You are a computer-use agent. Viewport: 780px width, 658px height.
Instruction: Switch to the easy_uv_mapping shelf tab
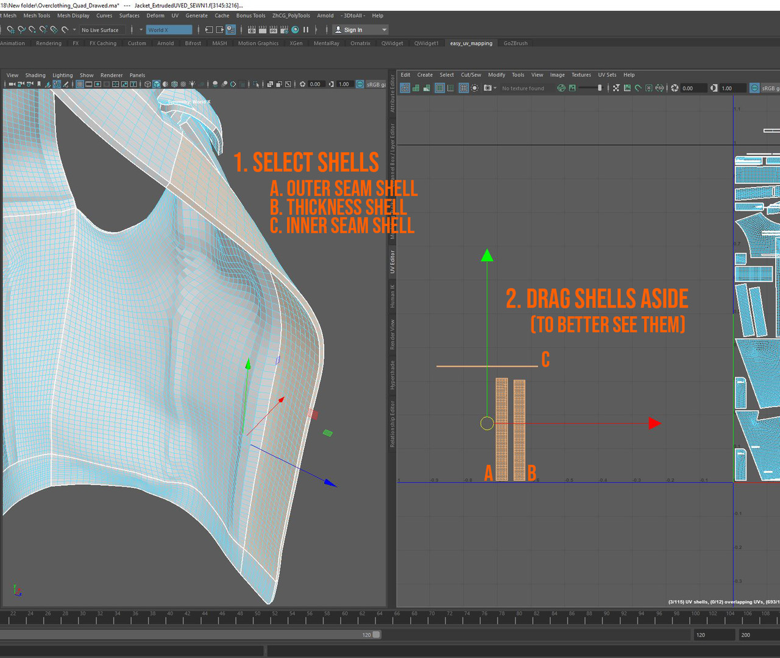click(470, 43)
